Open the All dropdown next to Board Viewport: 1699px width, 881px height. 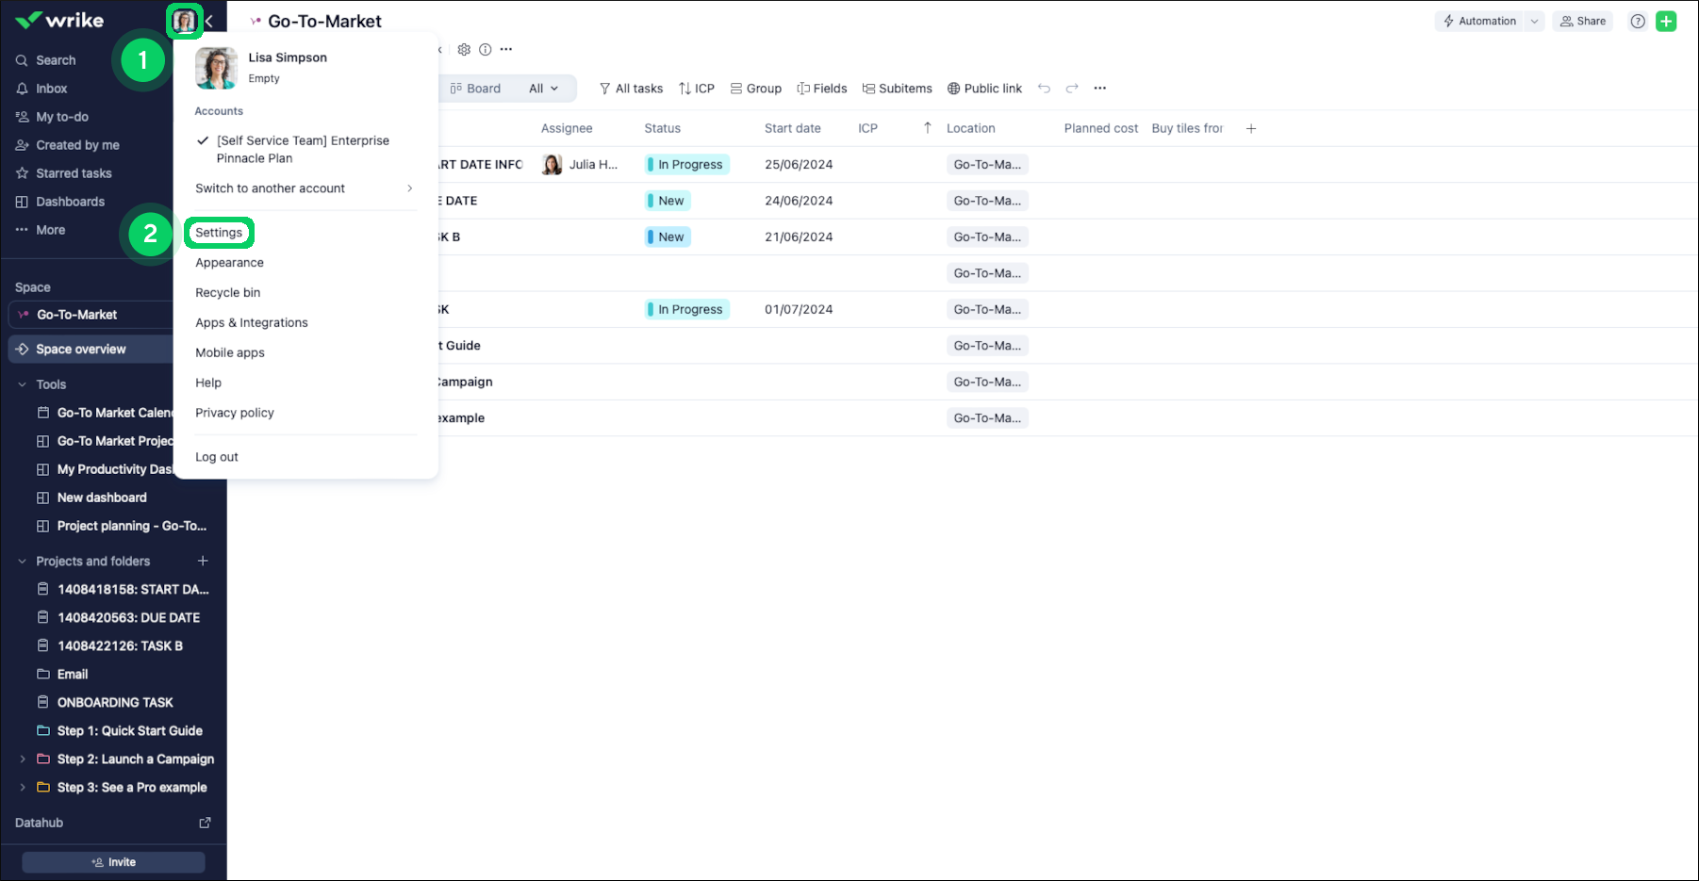click(543, 89)
